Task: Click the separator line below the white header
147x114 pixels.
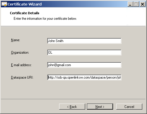Action: point(73,26)
